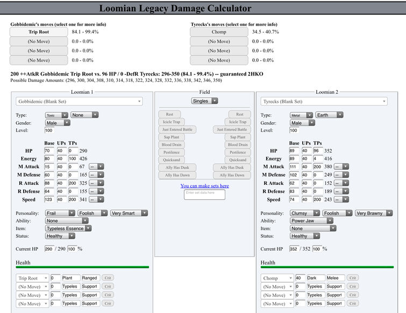
Task: Open Loomian 1 Toxic type dropdown
Action: pyautogui.click(x=56, y=115)
